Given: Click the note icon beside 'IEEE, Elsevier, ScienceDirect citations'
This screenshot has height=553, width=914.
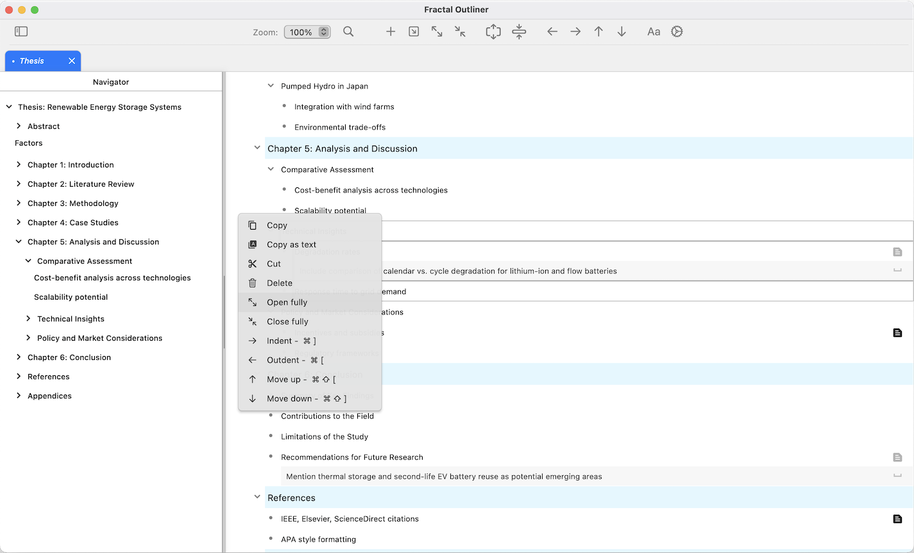Looking at the screenshot, I should click(897, 519).
